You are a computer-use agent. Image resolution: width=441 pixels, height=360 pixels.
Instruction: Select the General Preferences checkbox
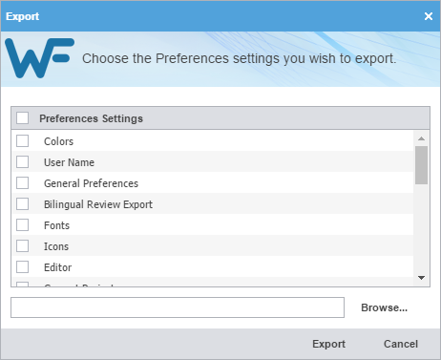point(23,182)
